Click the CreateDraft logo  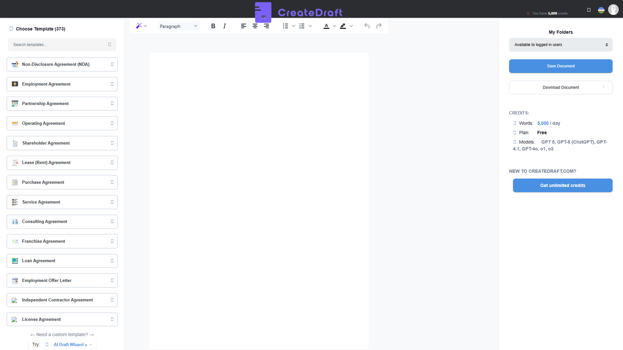(x=299, y=12)
